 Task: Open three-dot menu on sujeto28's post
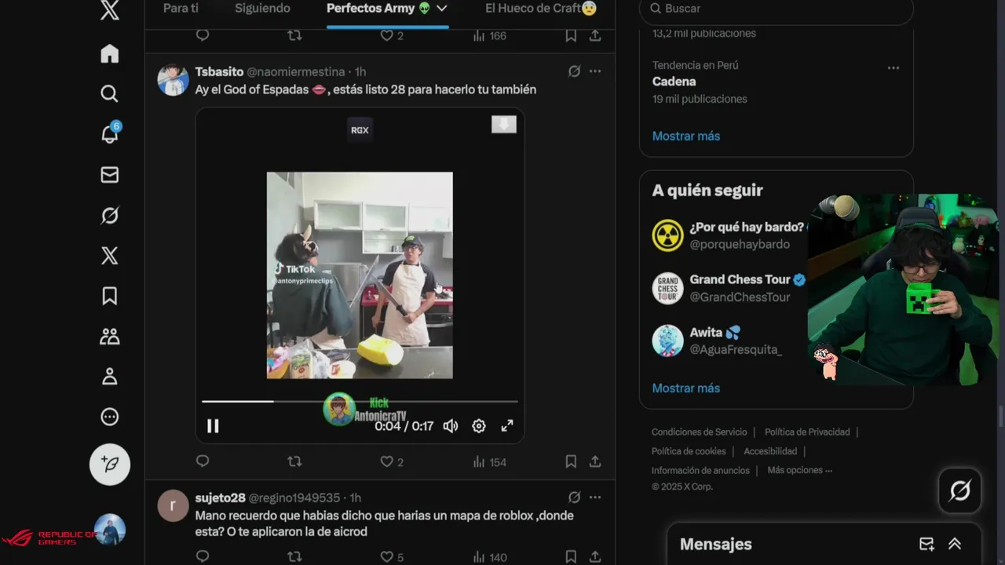tap(595, 498)
